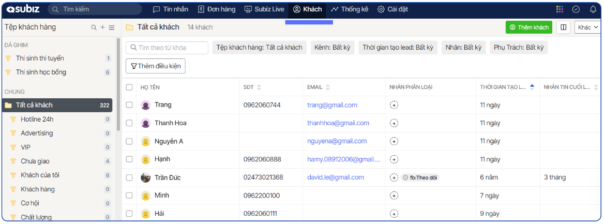Screen dimensions: 604x224
Task: Open the Khác dropdown
Action: pos(588,27)
